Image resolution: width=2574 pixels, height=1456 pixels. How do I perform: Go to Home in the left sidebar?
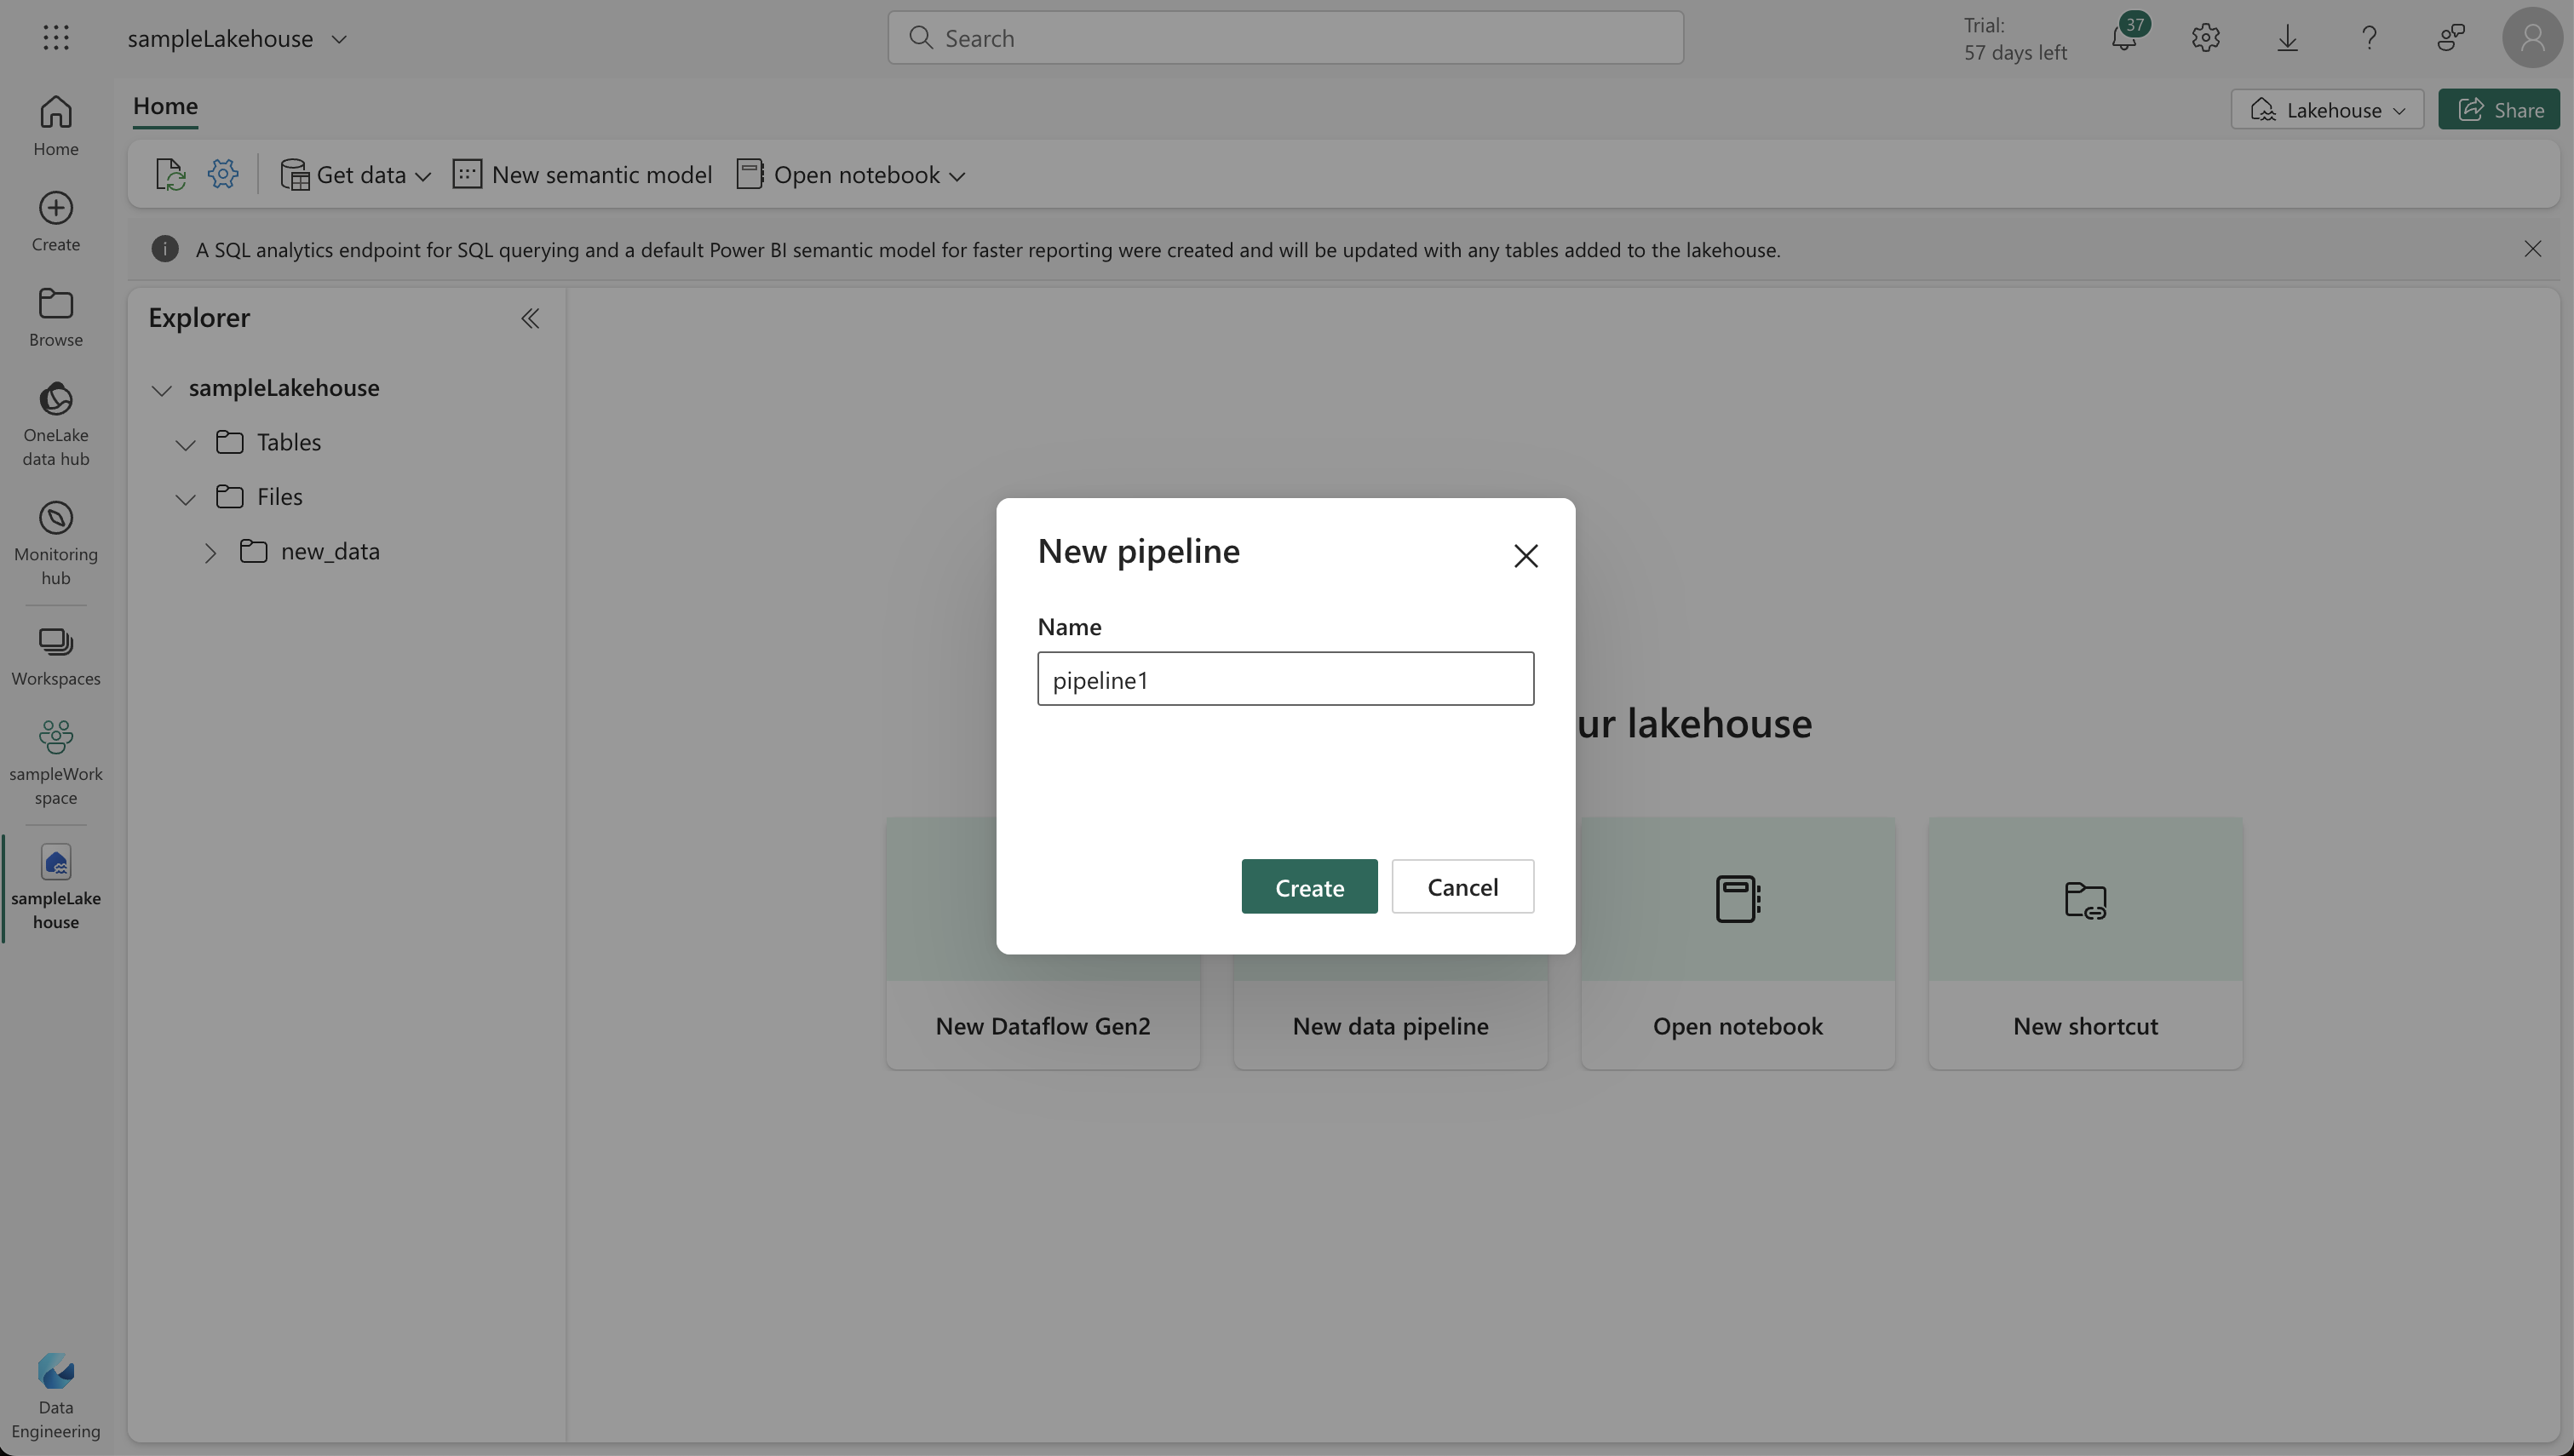coord(56,126)
